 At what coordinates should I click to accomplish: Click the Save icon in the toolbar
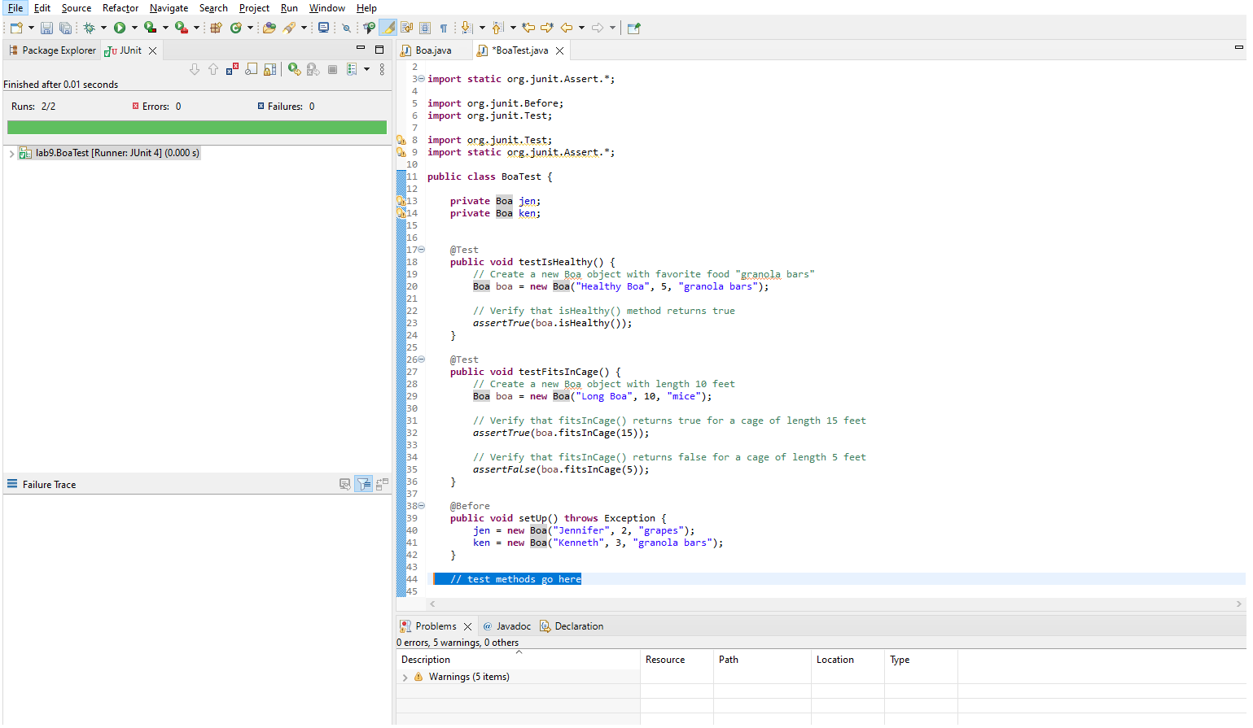tap(46, 28)
